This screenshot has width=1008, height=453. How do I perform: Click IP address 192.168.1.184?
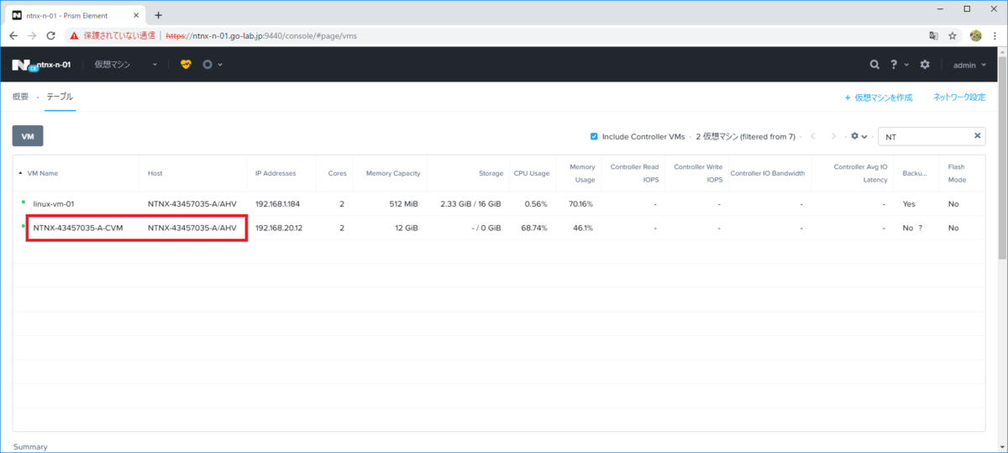click(278, 204)
